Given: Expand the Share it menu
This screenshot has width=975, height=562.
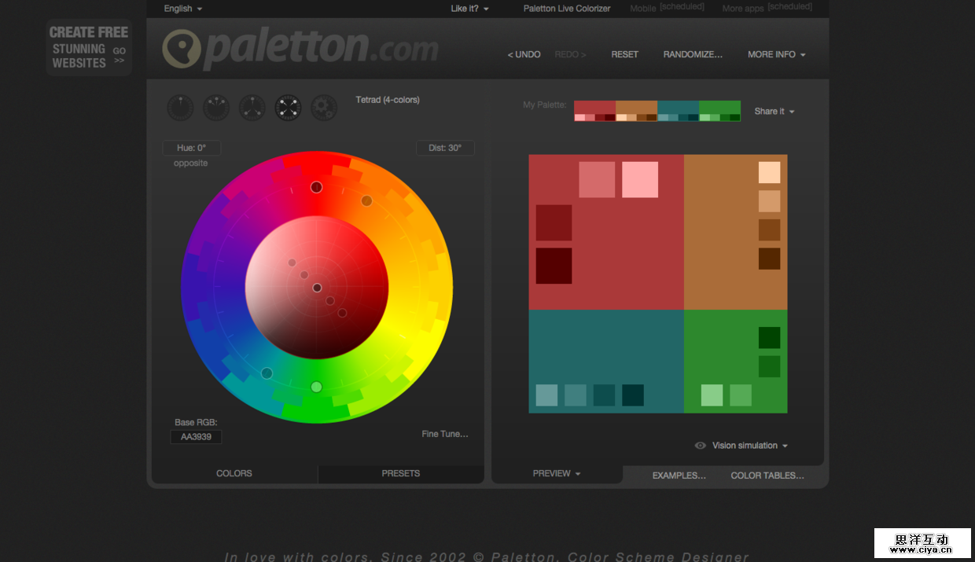Looking at the screenshot, I should pos(774,112).
